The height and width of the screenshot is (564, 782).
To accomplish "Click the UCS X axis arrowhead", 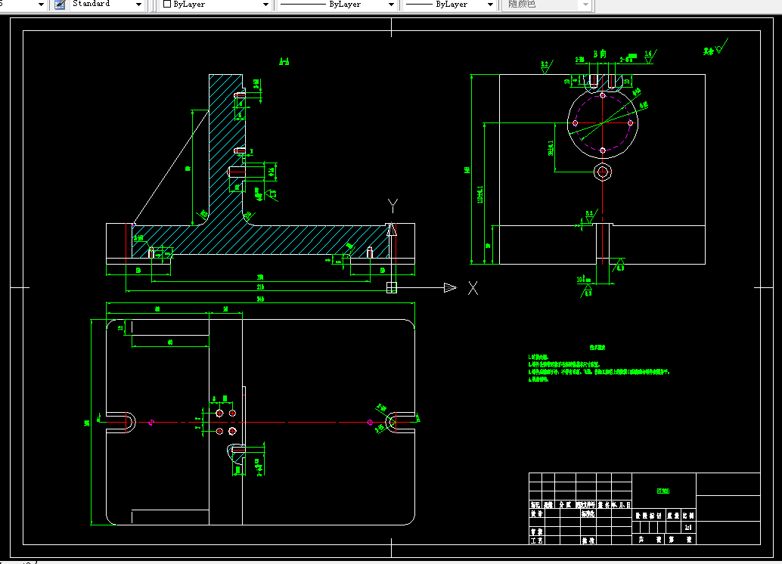I will (450, 288).
